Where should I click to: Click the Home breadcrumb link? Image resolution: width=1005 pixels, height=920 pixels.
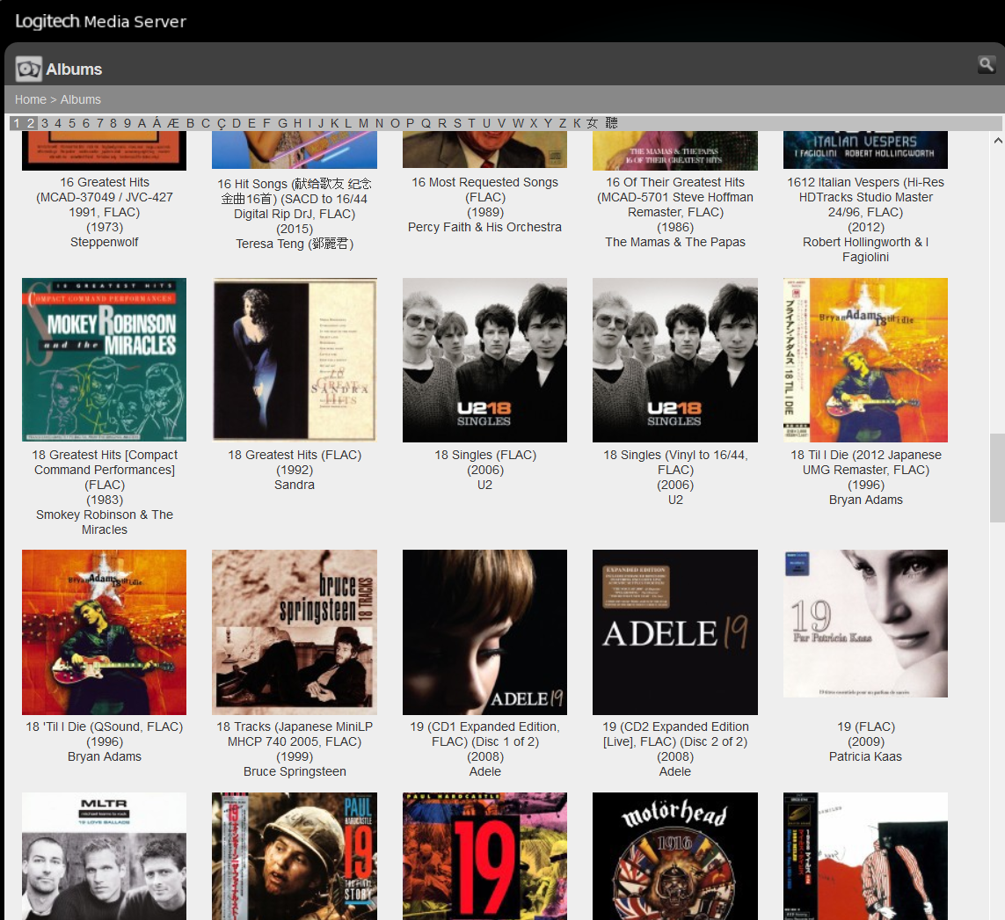pyautogui.click(x=30, y=99)
